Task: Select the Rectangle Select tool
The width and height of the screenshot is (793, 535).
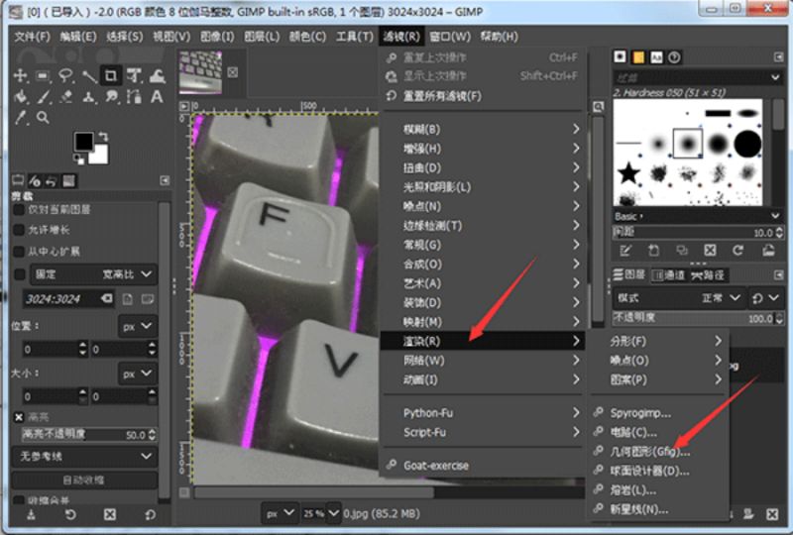Action: (43, 76)
